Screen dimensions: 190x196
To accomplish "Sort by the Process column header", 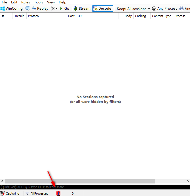I will pos(181,16).
